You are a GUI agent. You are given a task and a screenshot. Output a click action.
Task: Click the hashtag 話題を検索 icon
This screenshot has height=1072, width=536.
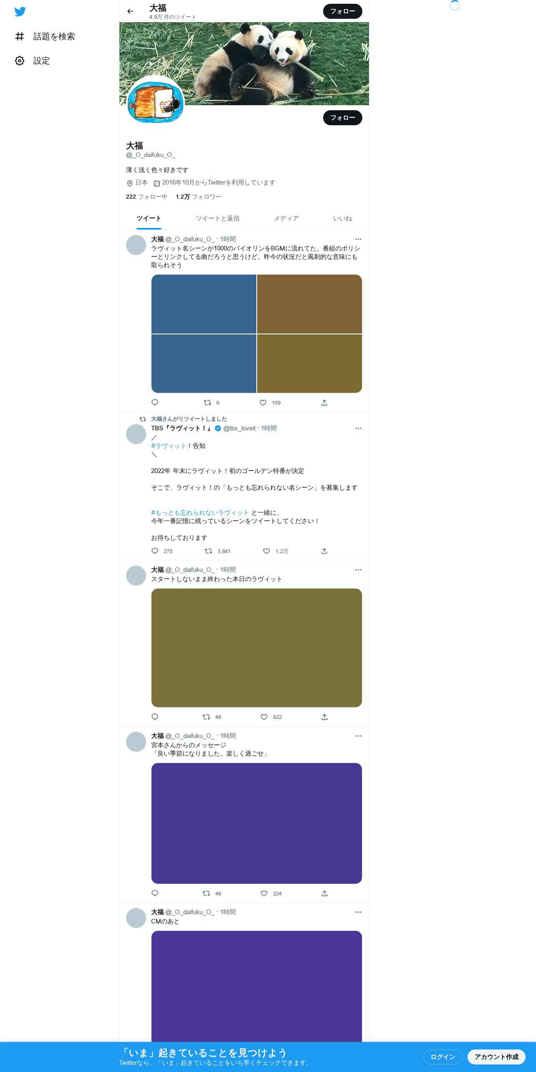point(20,37)
